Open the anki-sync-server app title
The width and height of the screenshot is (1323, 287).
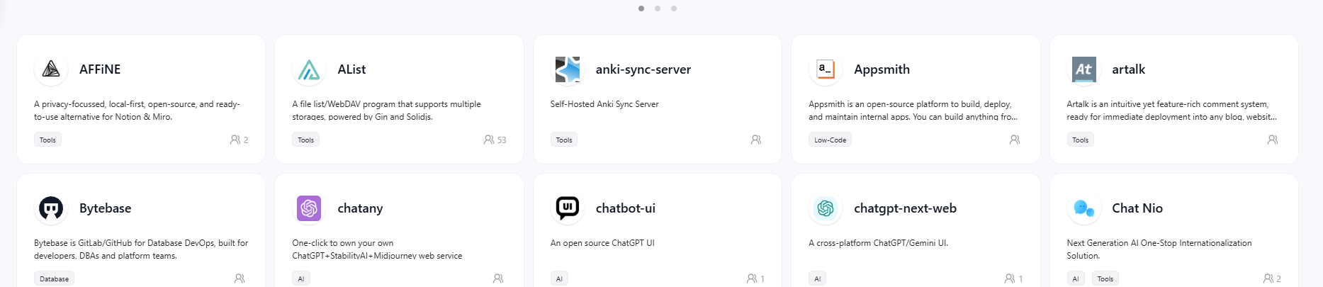click(643, 69)
